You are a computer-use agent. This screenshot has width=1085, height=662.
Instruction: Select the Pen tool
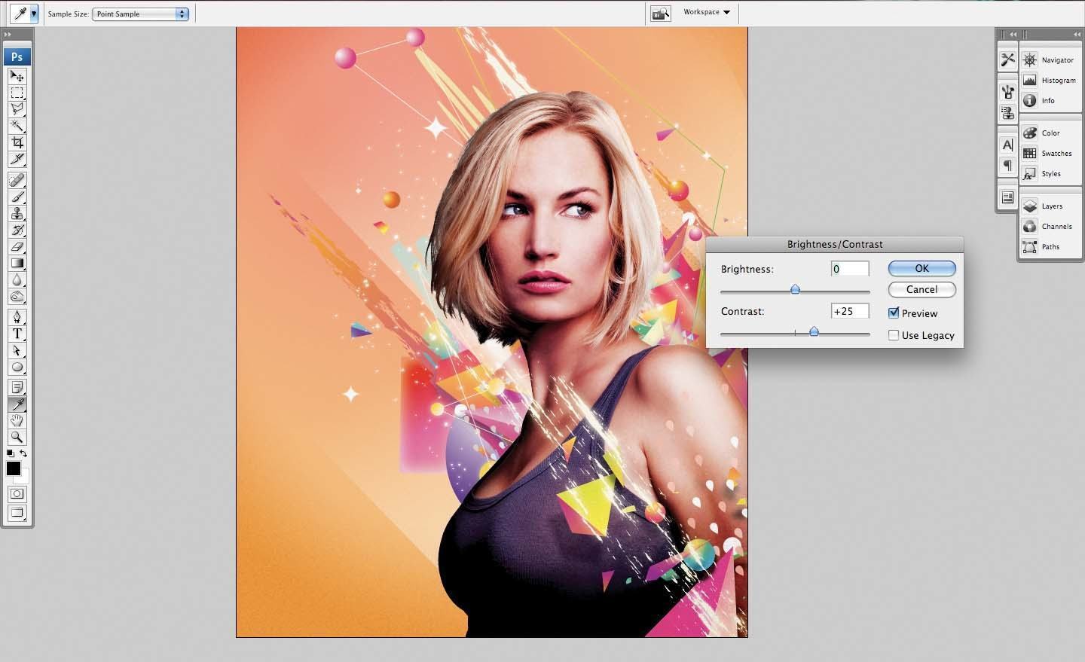(x=17, y=317)
